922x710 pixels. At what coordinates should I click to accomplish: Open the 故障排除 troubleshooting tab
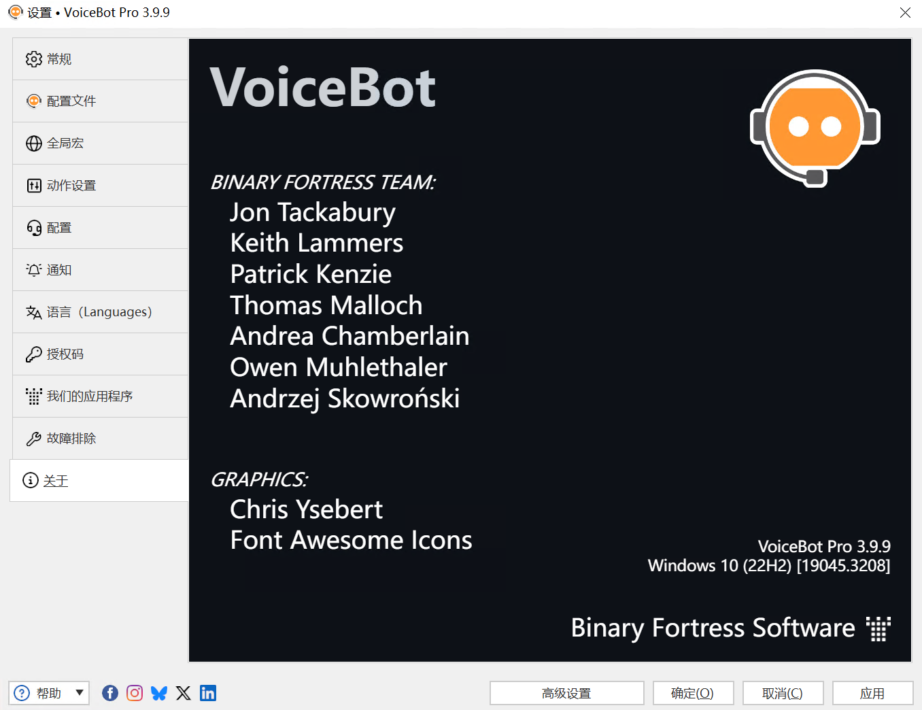101,439
